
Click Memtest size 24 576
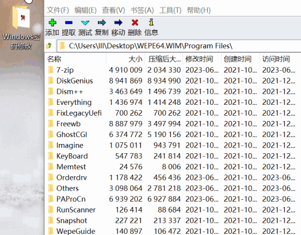(x=131, y=167)
